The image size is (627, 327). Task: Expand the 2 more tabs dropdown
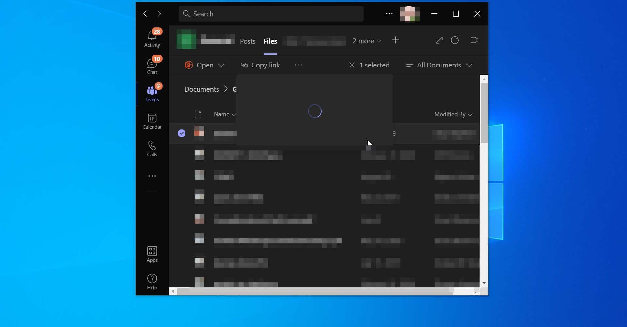[x=366, y=41]
